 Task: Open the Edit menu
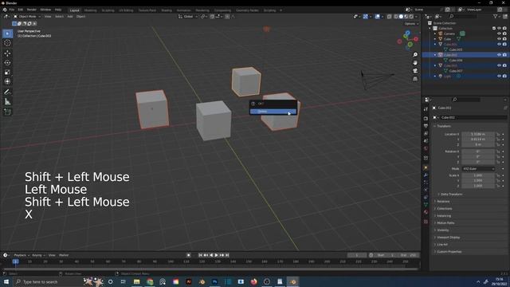[x=21, y=10]
